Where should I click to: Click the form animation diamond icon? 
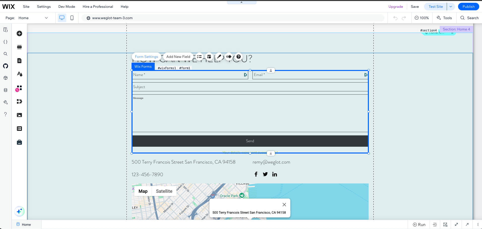point(229,57)
